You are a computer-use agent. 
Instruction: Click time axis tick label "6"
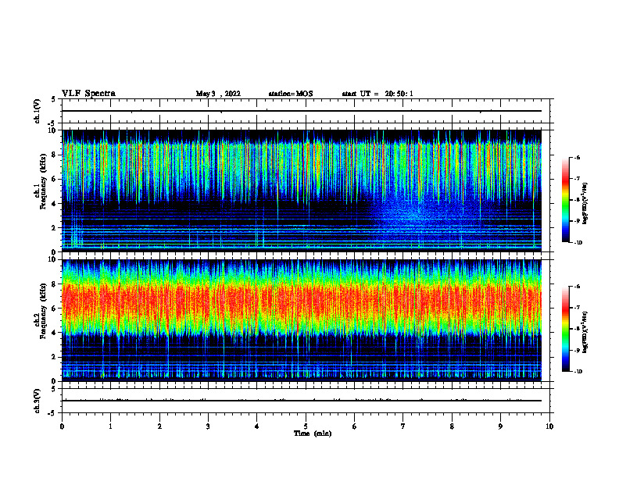(355, 426)
